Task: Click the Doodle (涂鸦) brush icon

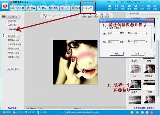Action: [x=155, y=6]
